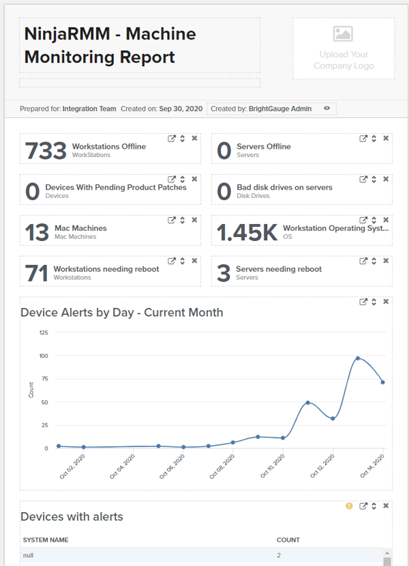Click Created on Sep 30, 2020 date
409x566 pixels.
[x=162, y=109]
